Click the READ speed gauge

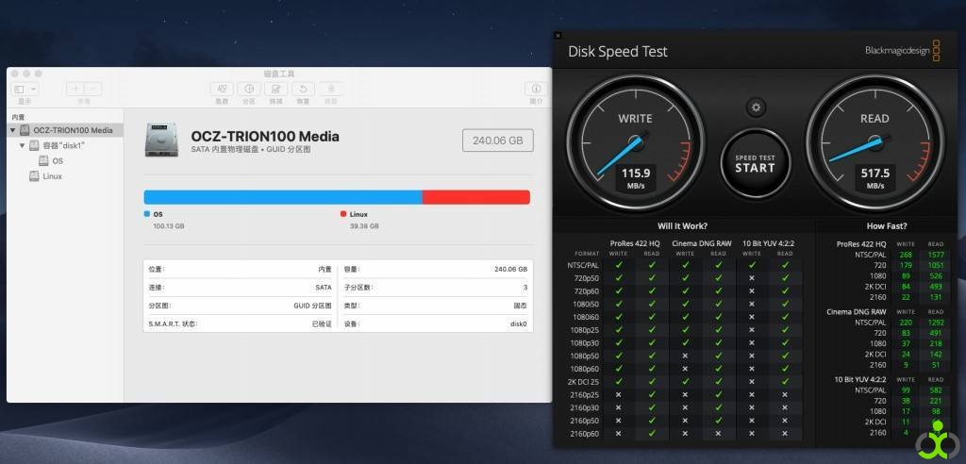pos(874,142)
